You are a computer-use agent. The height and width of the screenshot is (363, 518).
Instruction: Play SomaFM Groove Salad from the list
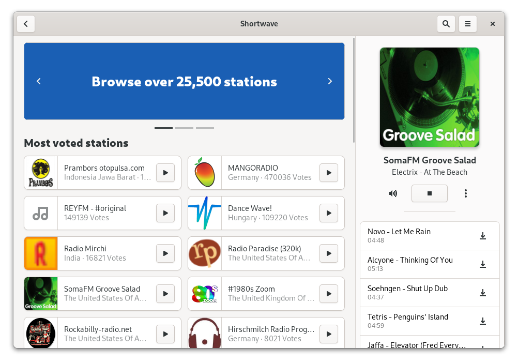(165, 294)
